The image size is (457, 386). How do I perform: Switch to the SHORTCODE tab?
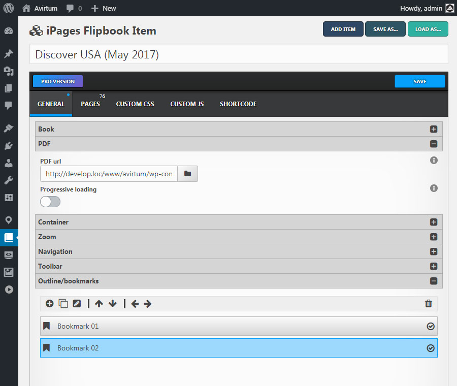[238, 104]
